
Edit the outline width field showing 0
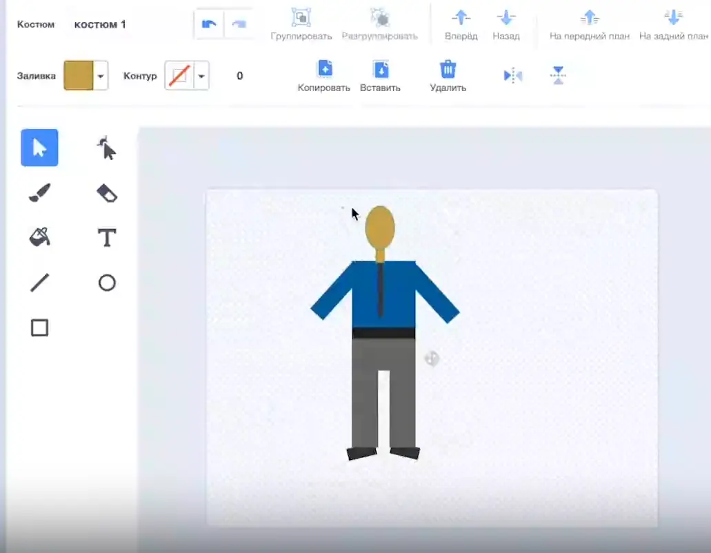click(x=240, y=76)
